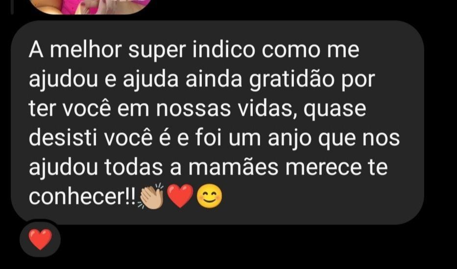Click the word "conhecer!!" in the message

pos(82,196)
